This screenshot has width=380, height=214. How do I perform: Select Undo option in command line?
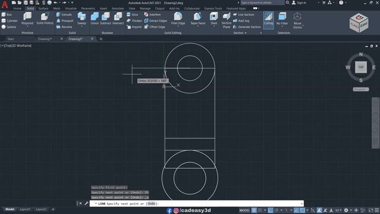click(x=151, y=203)
